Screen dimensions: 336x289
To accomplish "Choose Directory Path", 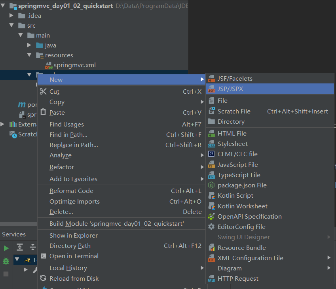I will [121, 246].
